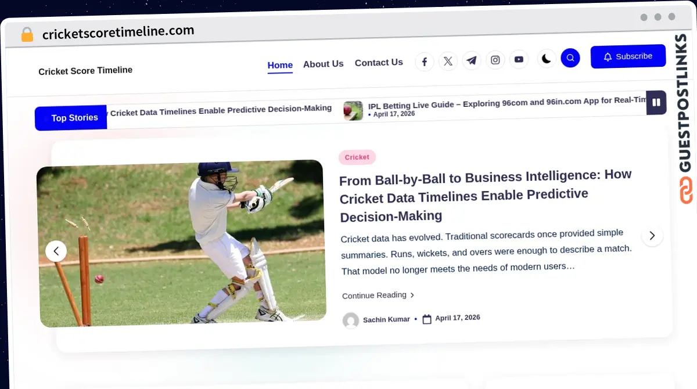Click the April 17, 2026 date in ticker
The width and height of the screenshot is (697, 389).
394,114
